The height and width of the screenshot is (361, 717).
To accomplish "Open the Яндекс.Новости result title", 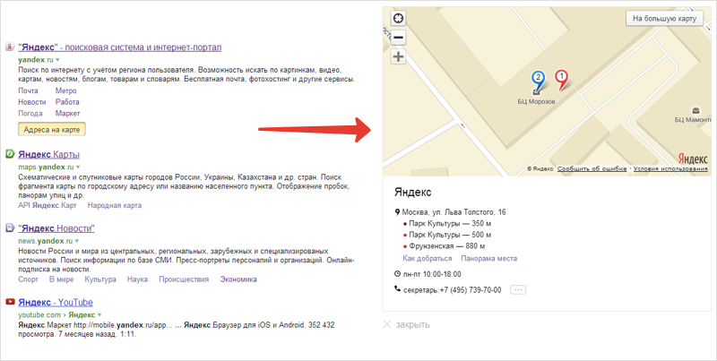I will [56, 228].
